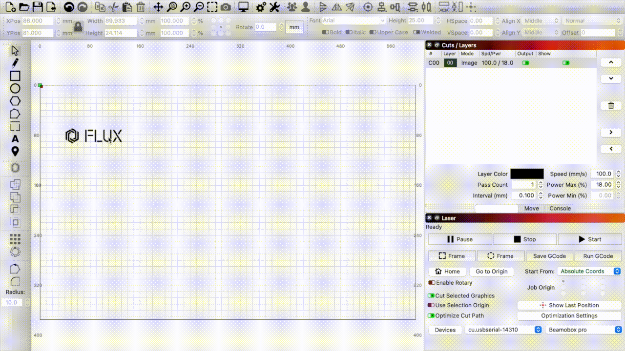Paste from clipboard icon

point(127,7)
